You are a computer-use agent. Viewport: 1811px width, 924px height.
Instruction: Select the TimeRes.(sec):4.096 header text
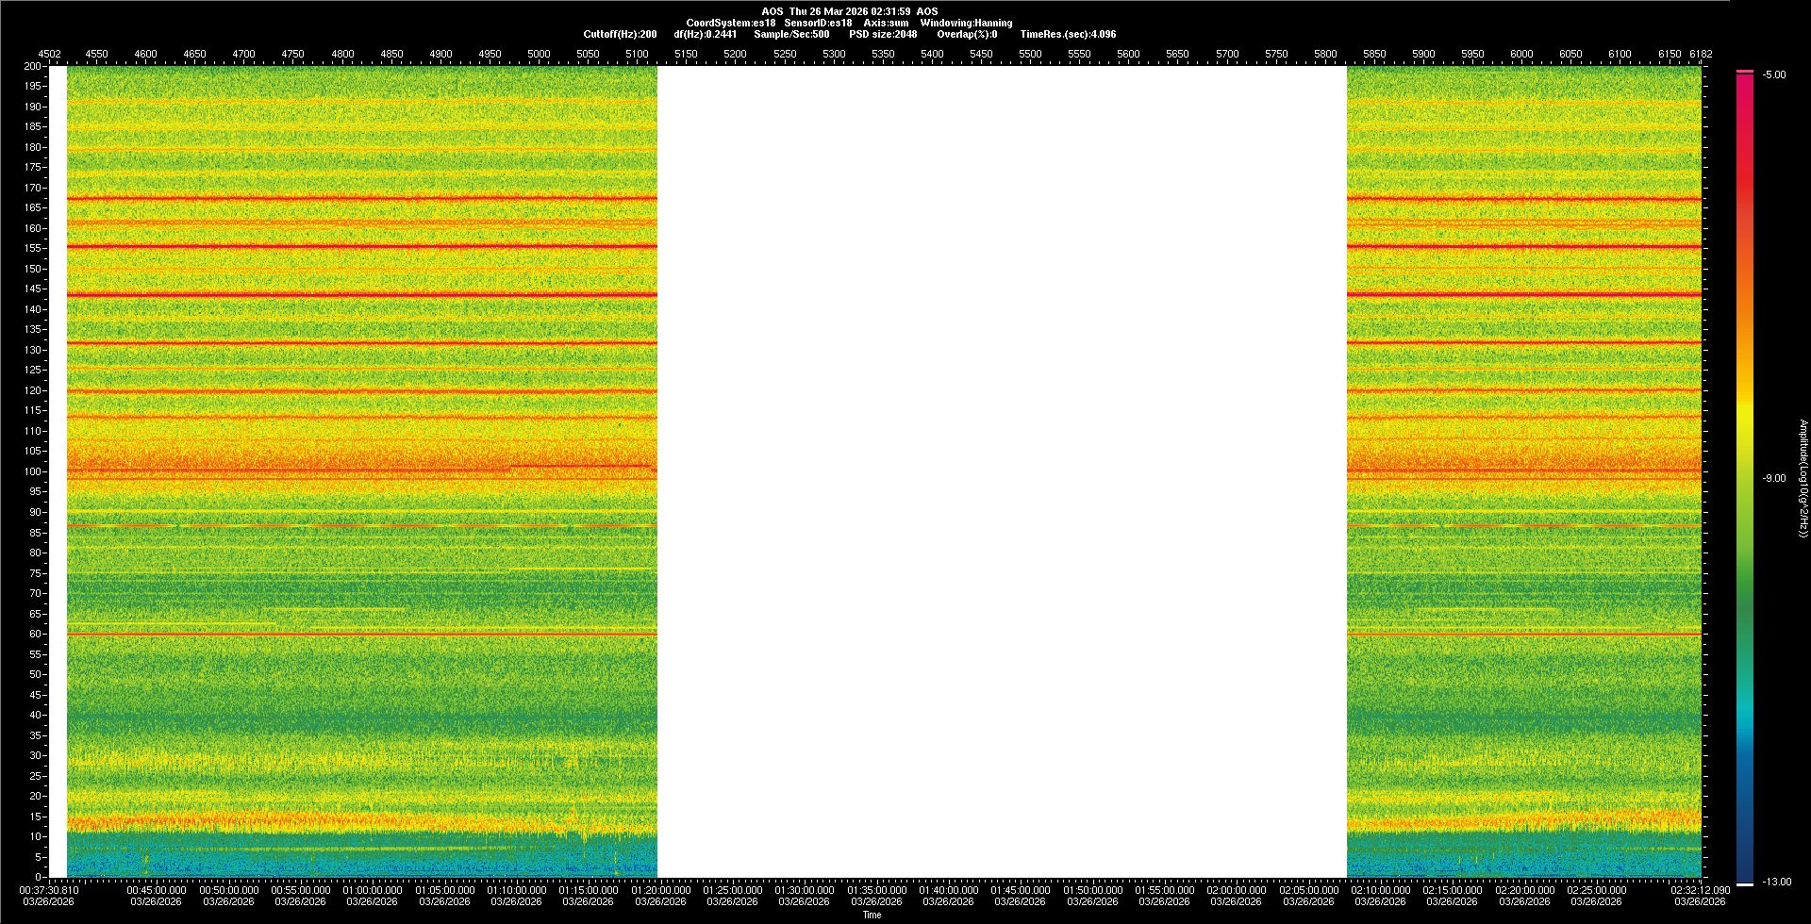[x=1068, y=35]
